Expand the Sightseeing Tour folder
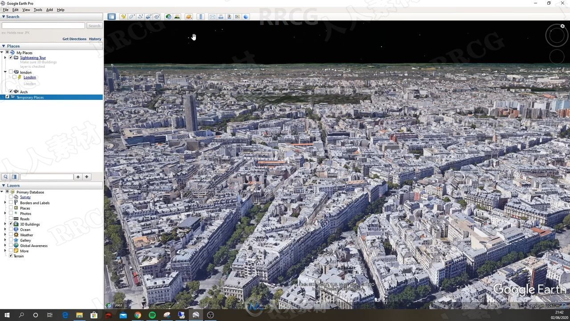 point(5,58)
